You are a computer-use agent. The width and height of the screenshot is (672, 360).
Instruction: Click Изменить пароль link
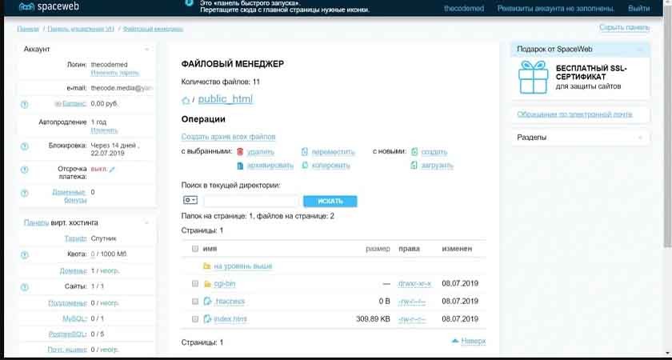coord(115,73)
